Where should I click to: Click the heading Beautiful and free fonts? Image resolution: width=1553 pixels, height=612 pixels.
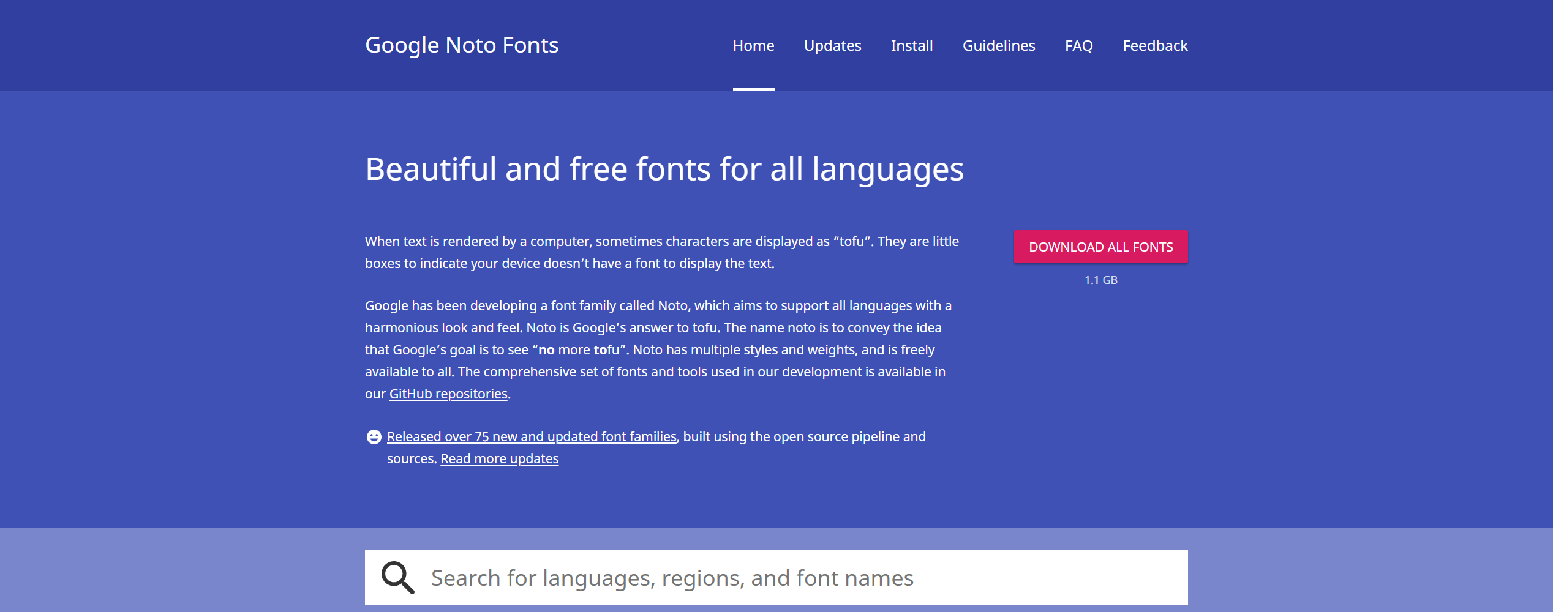[x=664, y=170]
